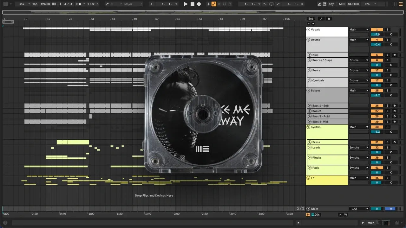Open the Snares / Claps output dropdown
The height and width of the screenshot is (228, 406).
(359, 60)
